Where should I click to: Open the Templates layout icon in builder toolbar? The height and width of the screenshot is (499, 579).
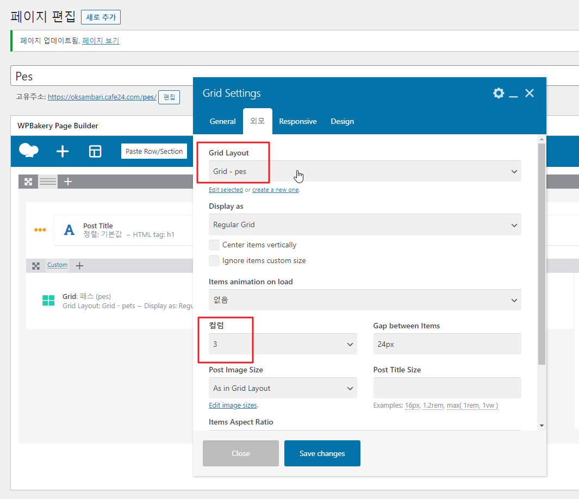95,151
